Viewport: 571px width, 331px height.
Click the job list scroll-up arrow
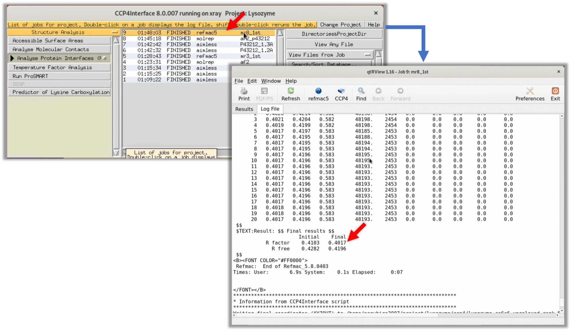(280, 33)
